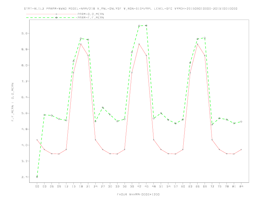Click the x-axis hour label 42
The height and width of the screenshot is (203, 263).
coord(139,186)
